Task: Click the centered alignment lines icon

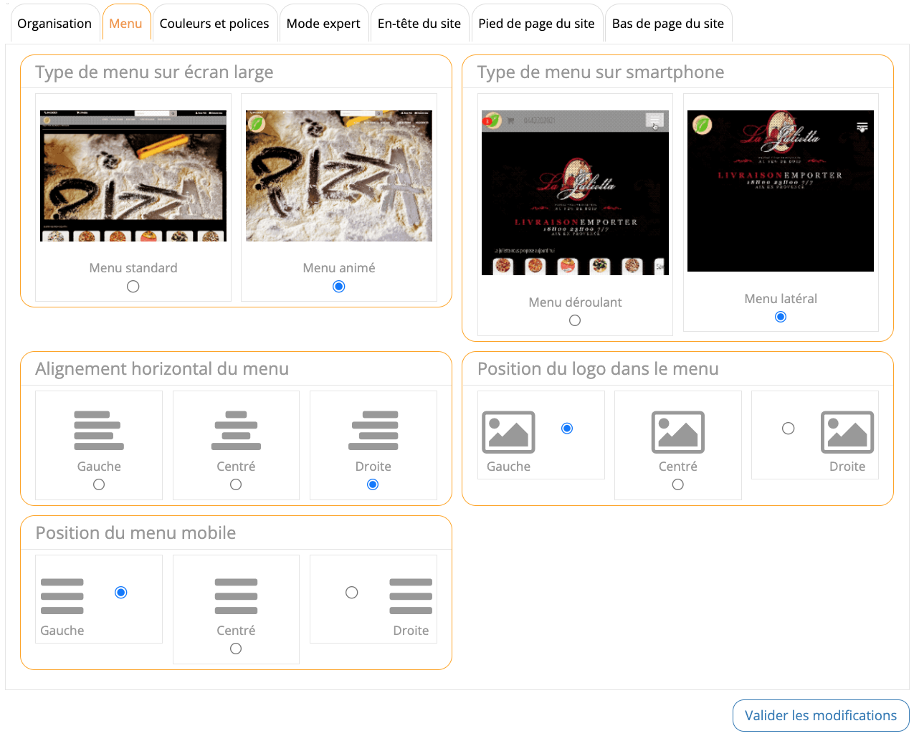Action: (x=236, y=431)
